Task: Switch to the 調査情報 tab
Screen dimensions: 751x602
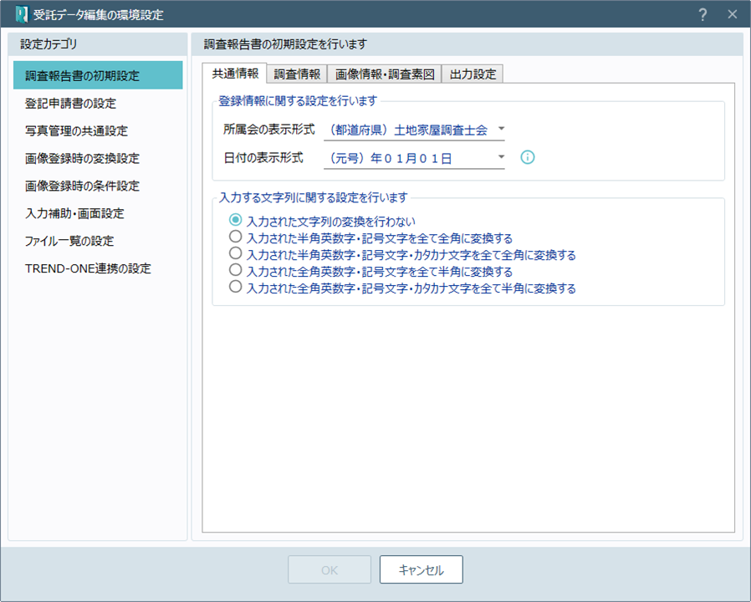Action: pos(297,74)
